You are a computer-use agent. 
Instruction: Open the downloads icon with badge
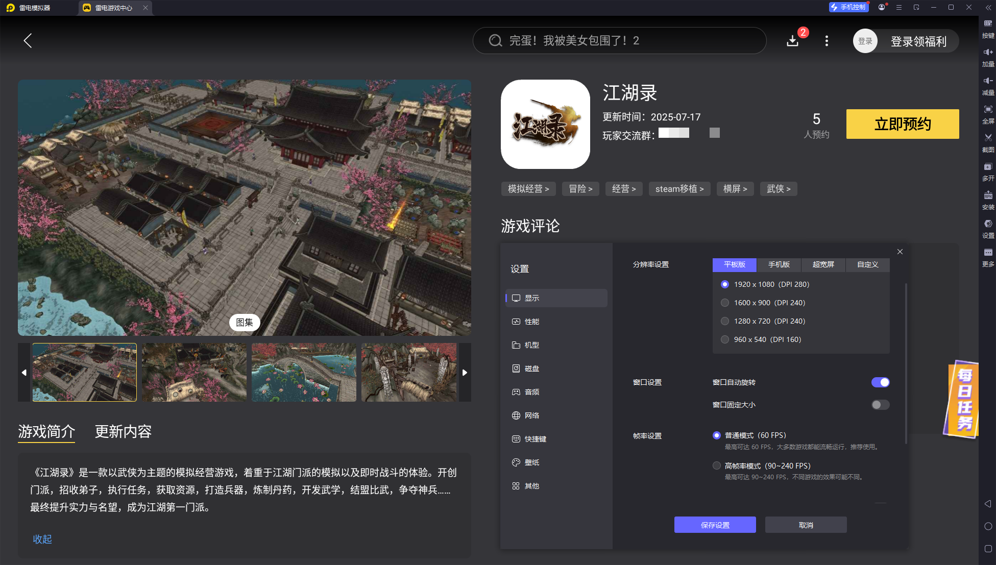pos(793,41)
